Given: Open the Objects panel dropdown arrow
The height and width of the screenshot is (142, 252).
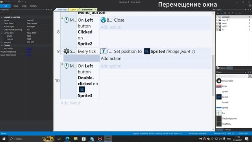Looking at the screenshot, I should pos(246,72).
